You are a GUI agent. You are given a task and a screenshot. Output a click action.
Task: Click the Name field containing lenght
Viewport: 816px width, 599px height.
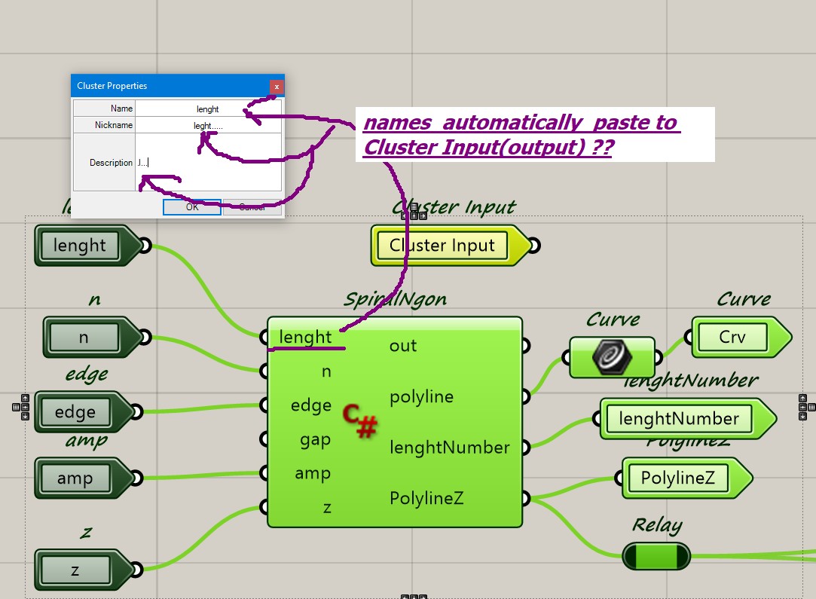(x=207, y=108)
